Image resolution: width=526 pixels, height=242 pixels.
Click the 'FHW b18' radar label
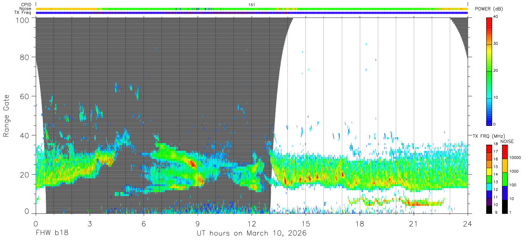tap(52, 233)
